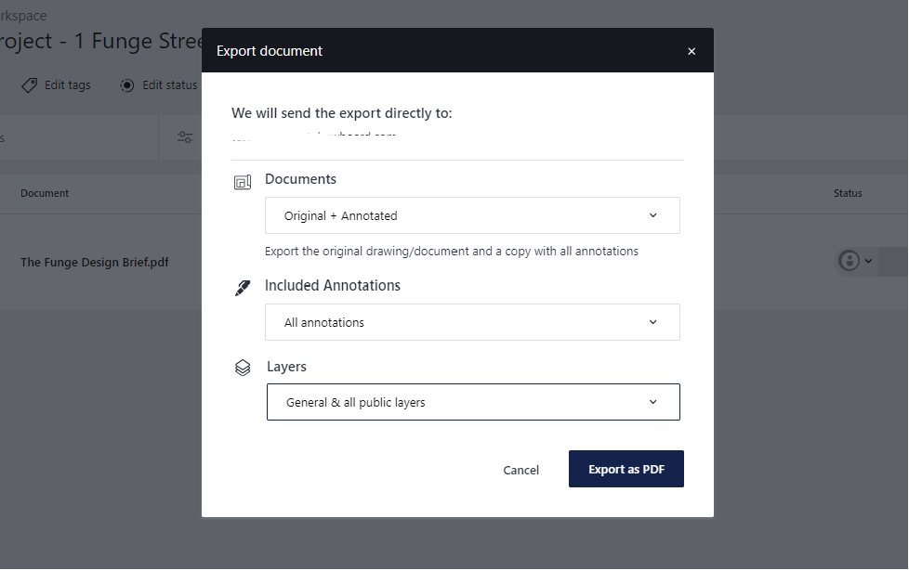
Task: Open the Included Annotations dropdown
Action: (472, 322)
